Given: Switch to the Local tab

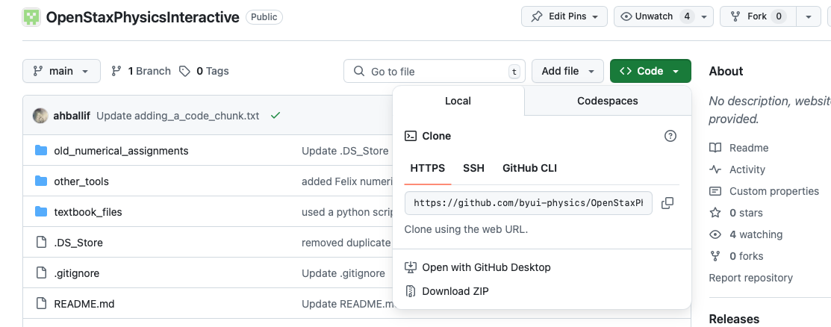Looking at the screenshot, I should pos(458,101).
